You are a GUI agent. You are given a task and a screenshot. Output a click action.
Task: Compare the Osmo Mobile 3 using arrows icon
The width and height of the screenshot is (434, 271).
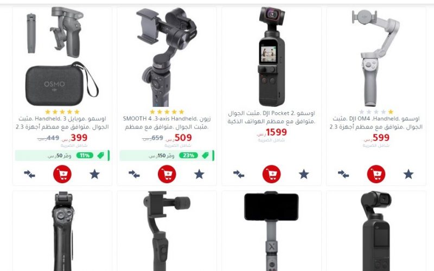coord(30,174)
